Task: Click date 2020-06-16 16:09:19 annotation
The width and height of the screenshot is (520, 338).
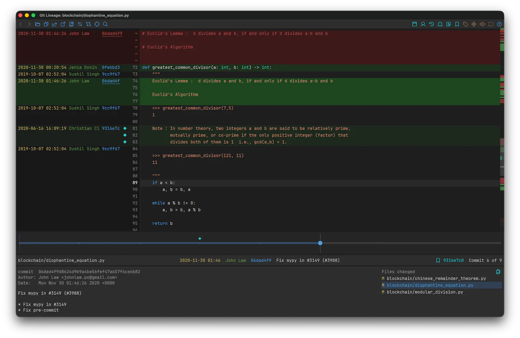Action: (42, 128)
